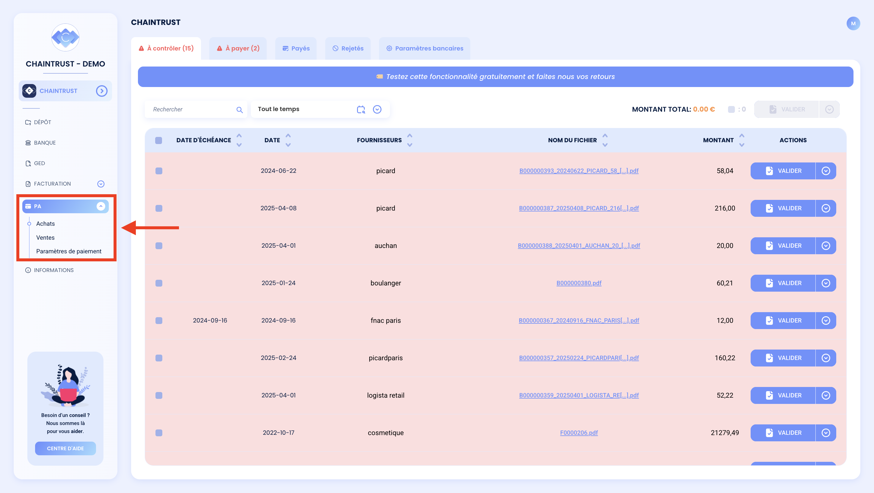Open the top Valider dropdown arrow
The width and height of the screenshot is (874, 493).
pyautogui.click(x=829, y=109)
